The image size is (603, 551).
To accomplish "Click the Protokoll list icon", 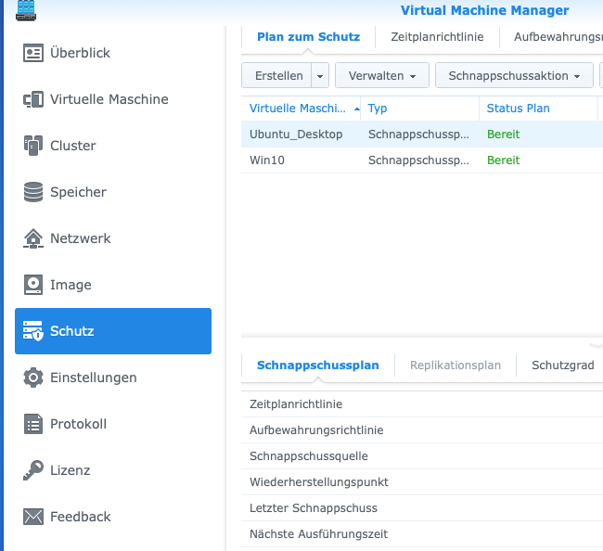I will [x=33, y=424].
